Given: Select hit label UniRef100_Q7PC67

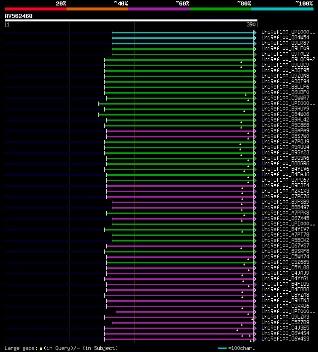Looking at the screenshot, I should [285, 180].
